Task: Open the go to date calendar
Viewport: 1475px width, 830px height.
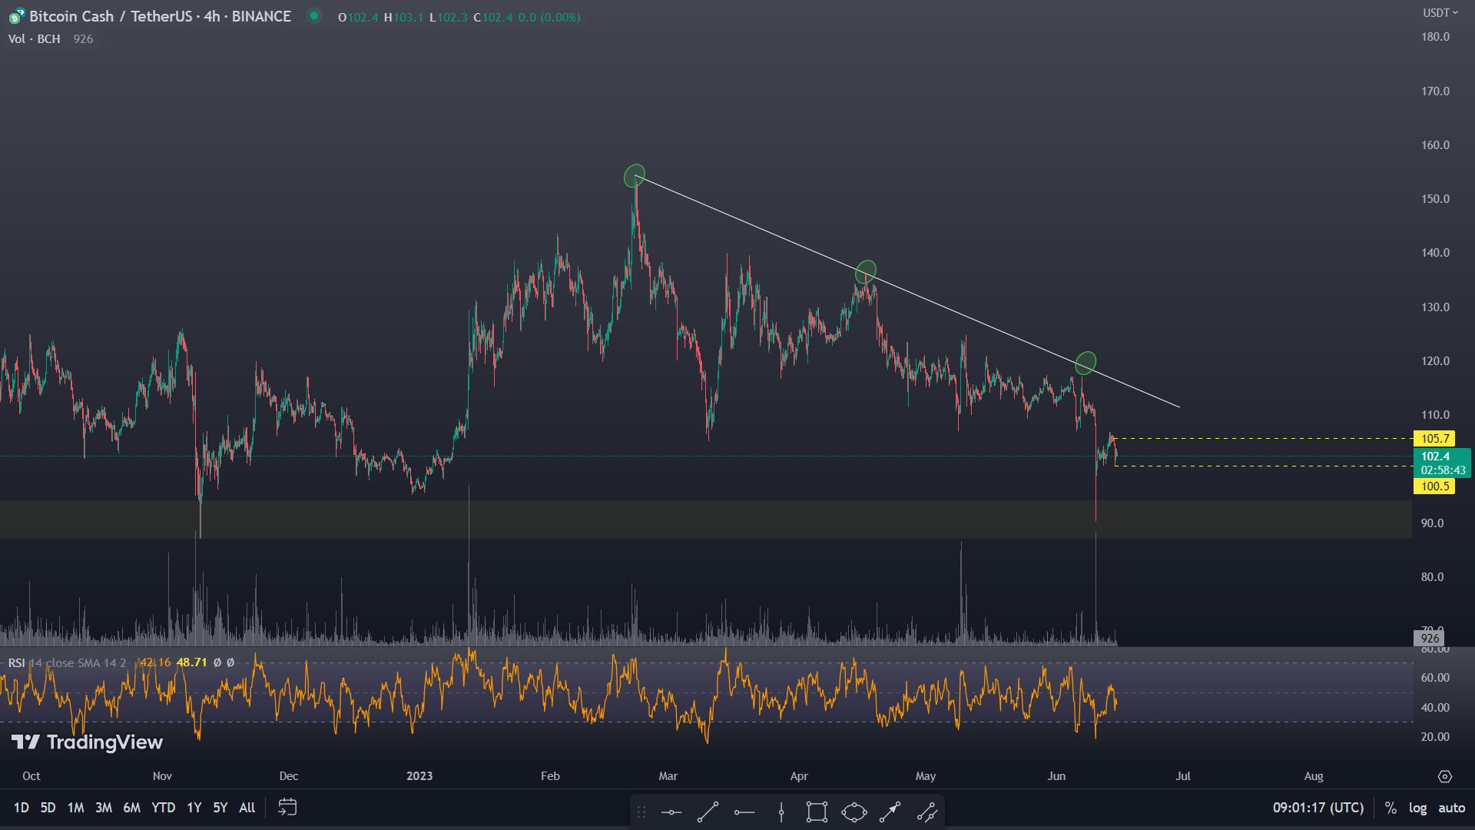Action: pos(287,807)
